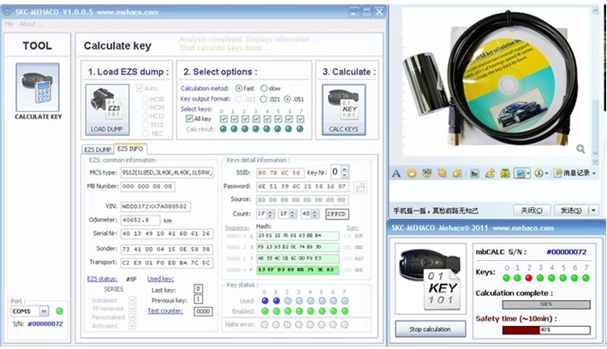Image resolution: width=607 pixels, height=349 pixels.
Task: Open the 消息记录 message history dropdown
Action: (x=574, y=174)
